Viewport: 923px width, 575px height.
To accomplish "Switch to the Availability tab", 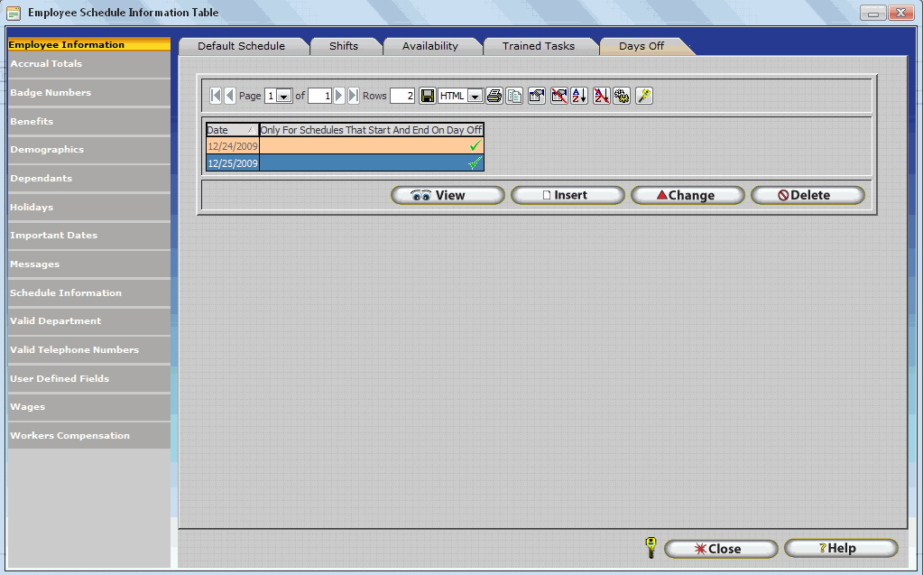I will [429, 46].
